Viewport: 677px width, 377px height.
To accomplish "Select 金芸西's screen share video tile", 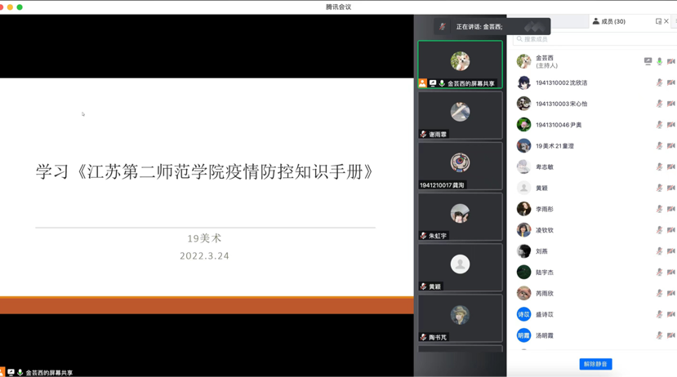I will 460,64.
